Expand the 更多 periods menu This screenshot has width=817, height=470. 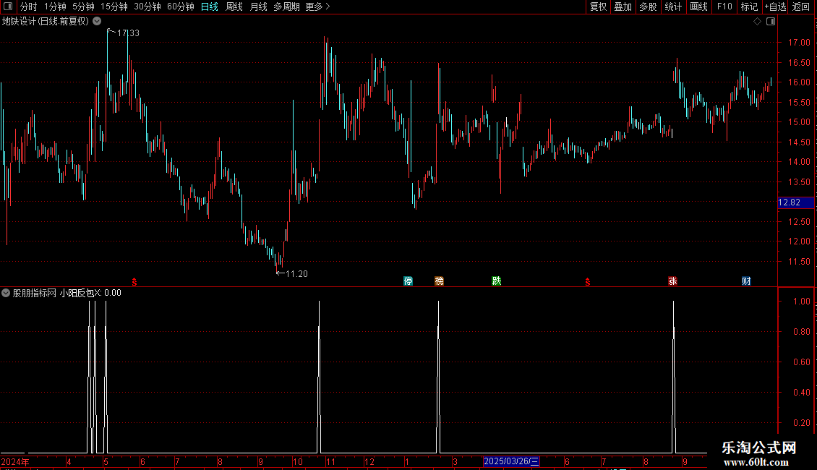coord(318,7)
